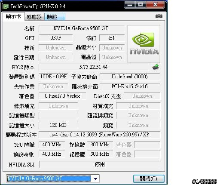Click device ID field 10DE - 039F
220x185 pixels.
click(53, 77)
